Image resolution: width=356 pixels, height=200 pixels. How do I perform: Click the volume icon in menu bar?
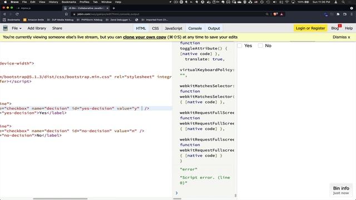click(274, 2)
